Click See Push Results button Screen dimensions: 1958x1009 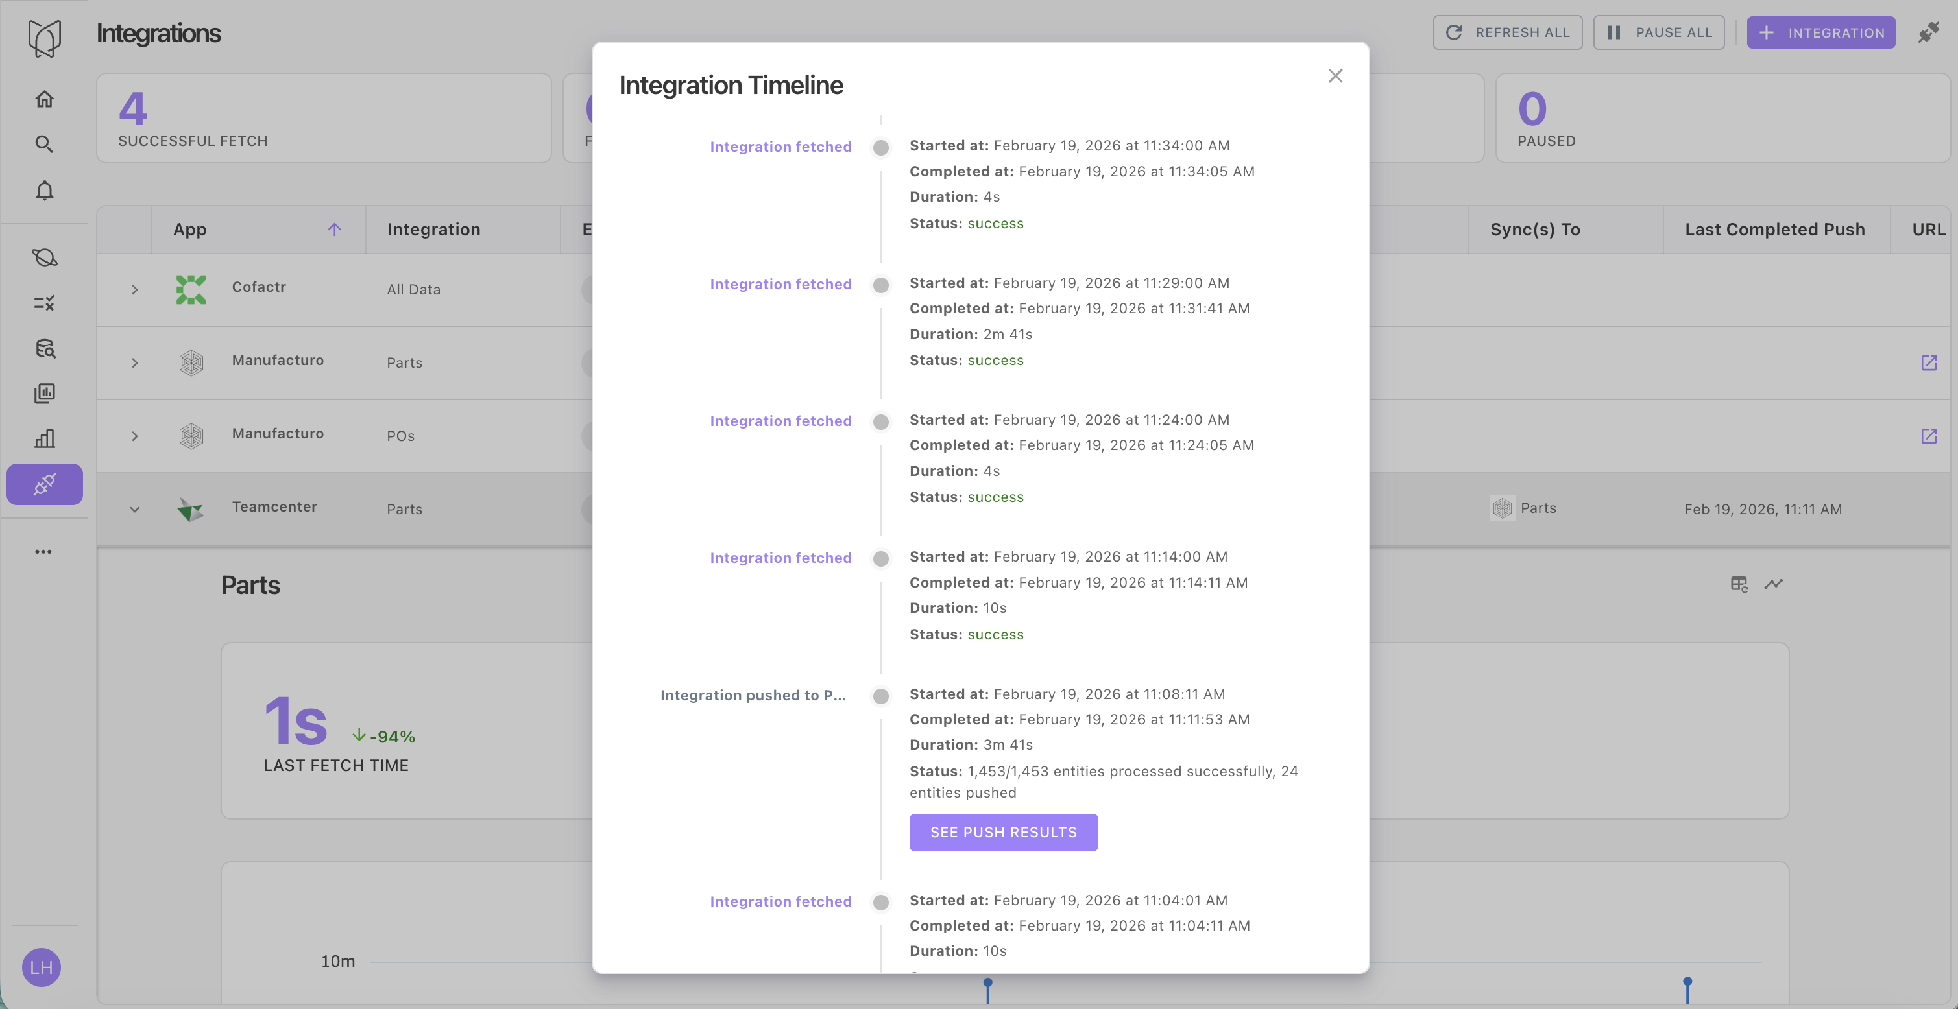[1002, 832]
